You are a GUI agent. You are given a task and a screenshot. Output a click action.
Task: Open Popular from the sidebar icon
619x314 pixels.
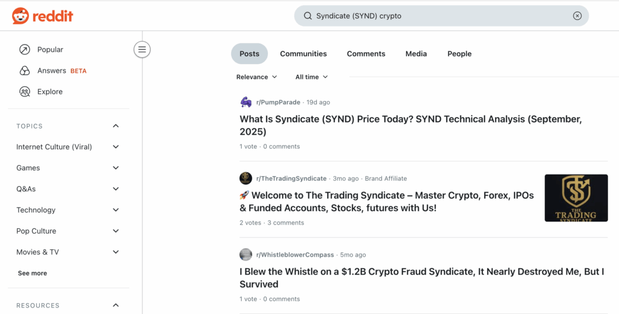(25, 50)
